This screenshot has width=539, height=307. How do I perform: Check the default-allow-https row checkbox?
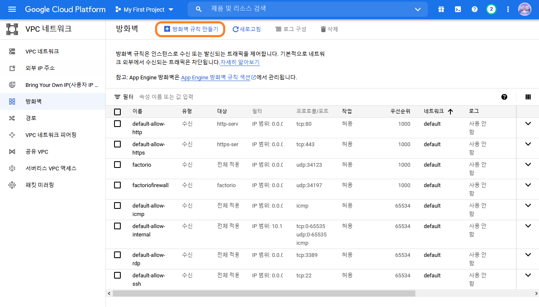coord(117,144)
